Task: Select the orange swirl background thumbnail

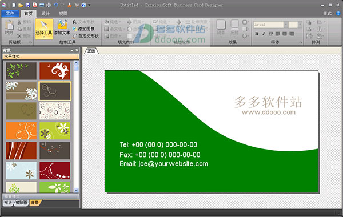Action: click(21, 131)
